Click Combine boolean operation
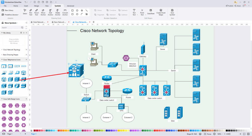This screenshot has width=252, height=136. tap(111, 10)
